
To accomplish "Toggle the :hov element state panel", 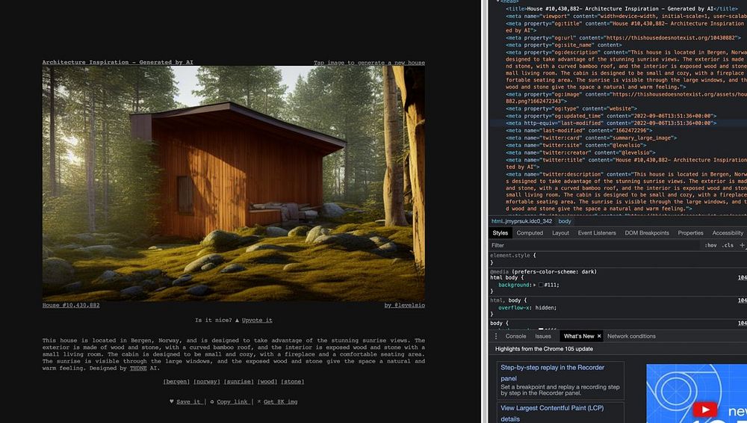I will pyautogui.click(x=711, y=245).
